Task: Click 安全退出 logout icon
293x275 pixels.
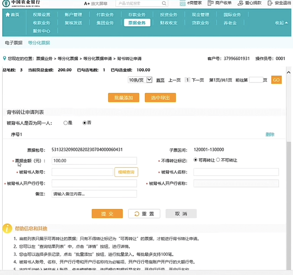Action: tap(270, 3)
